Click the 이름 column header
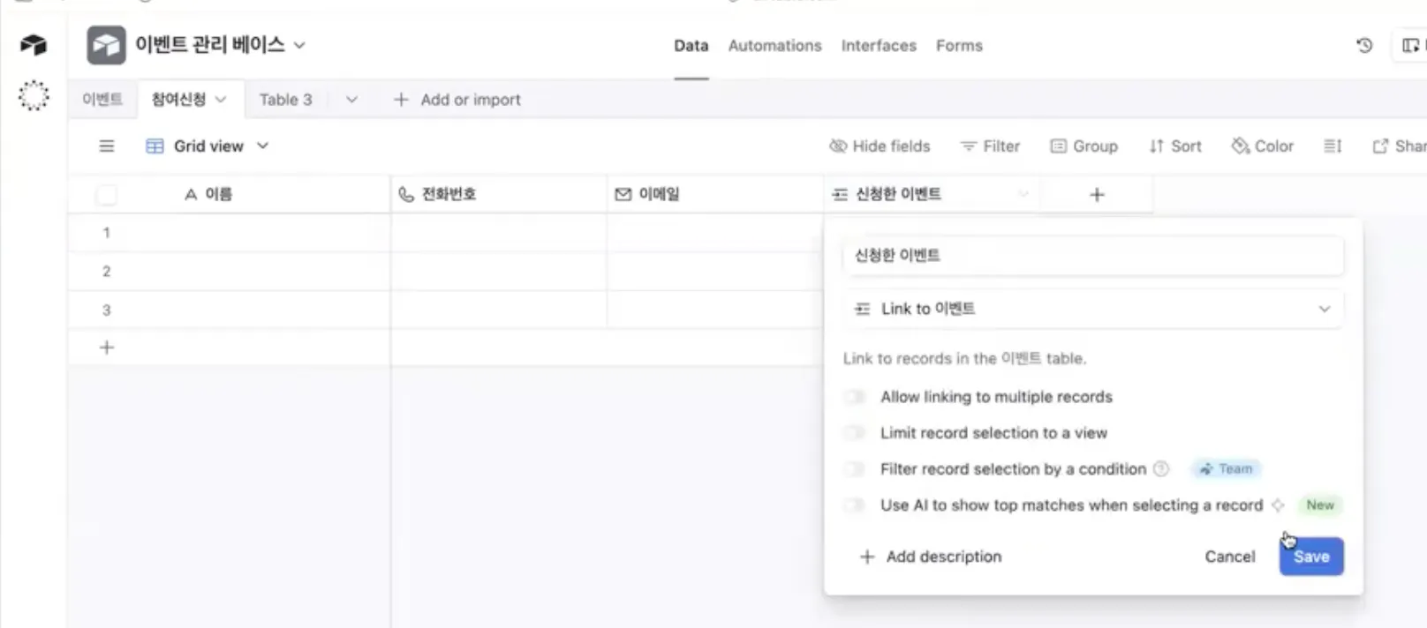 (230, 195)
